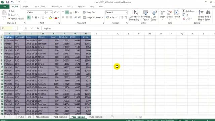Increase the decimal places

click(x=122, y=17)
